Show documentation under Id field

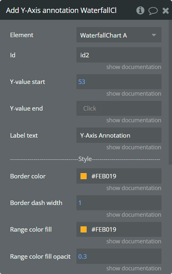click(134, 67)
